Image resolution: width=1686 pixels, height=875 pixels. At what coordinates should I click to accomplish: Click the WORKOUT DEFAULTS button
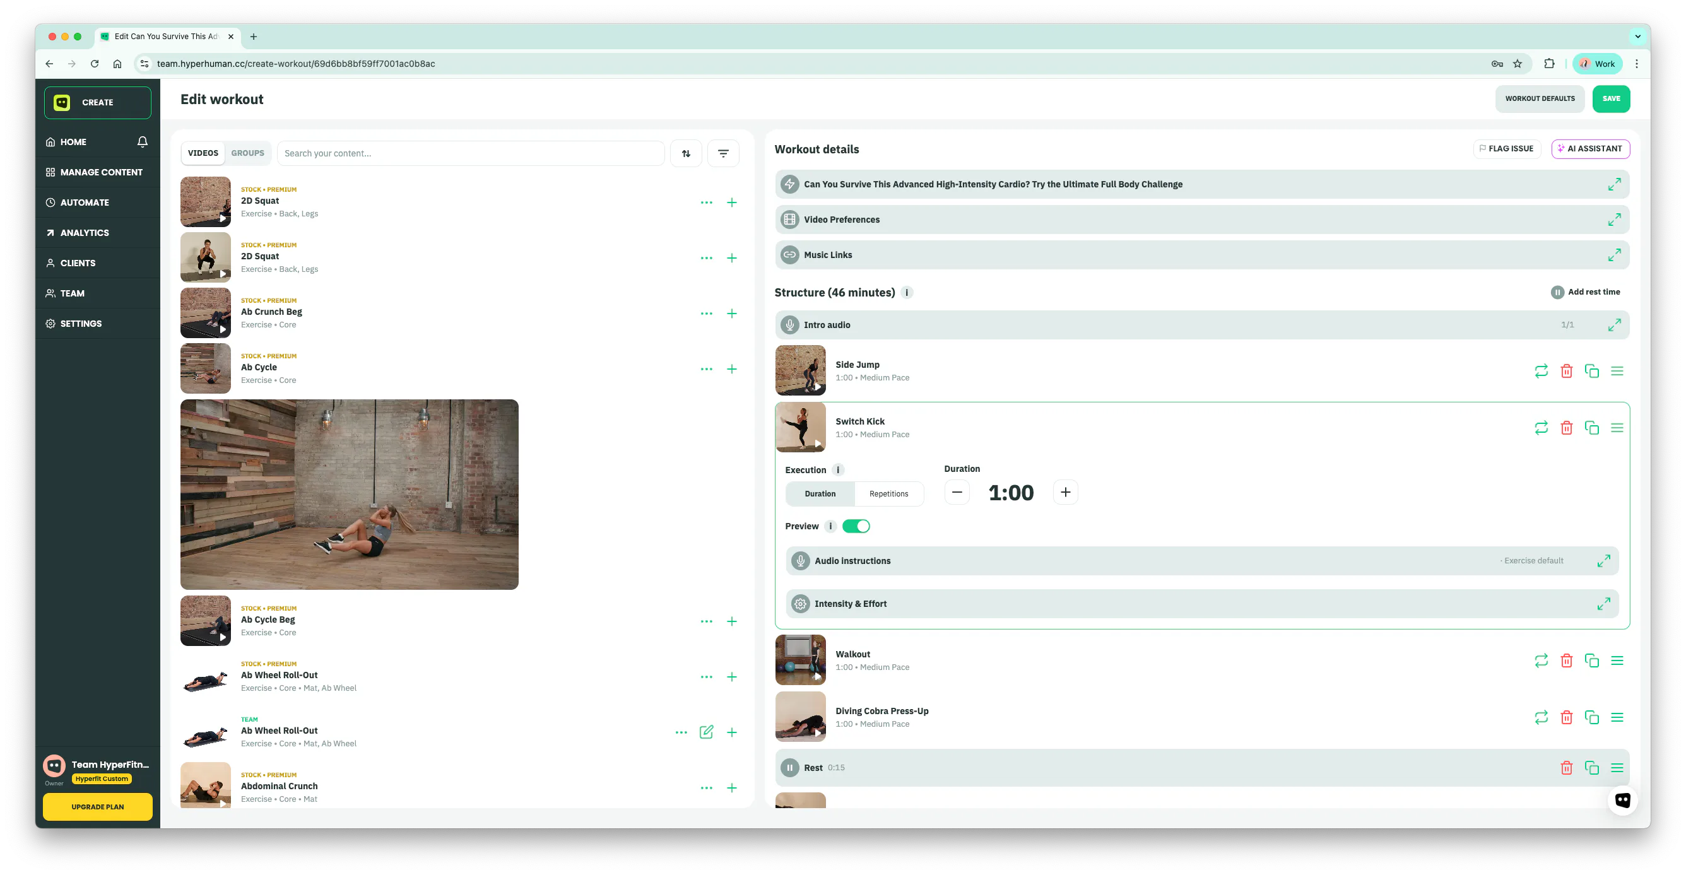pos(1540,98)
